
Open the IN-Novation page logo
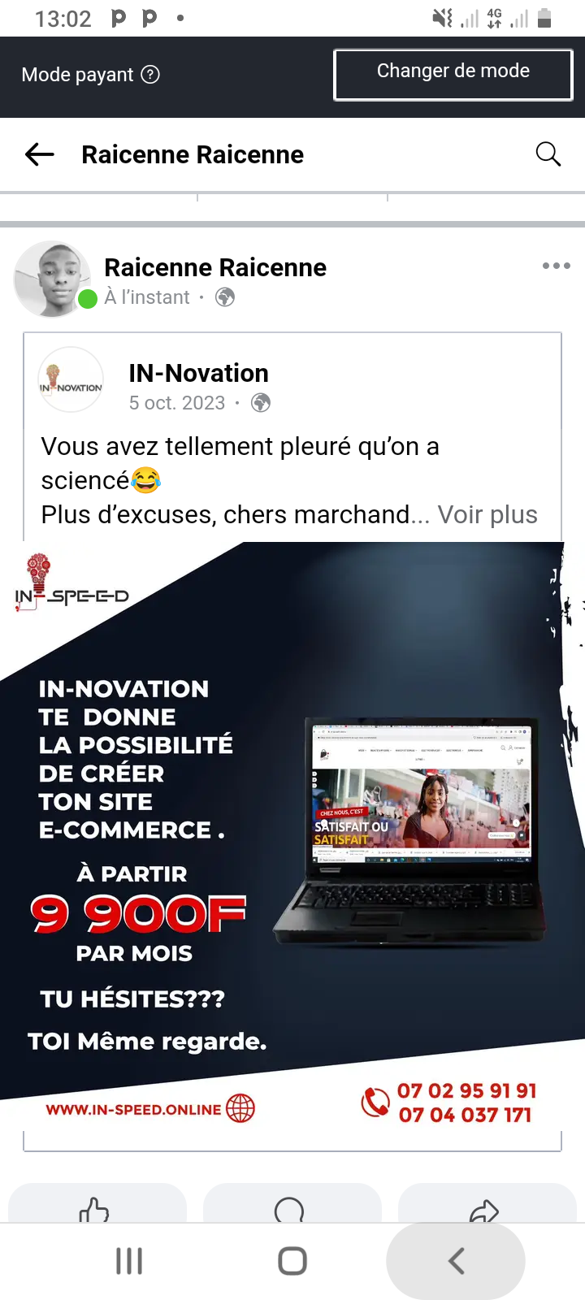tap(71, 379)
